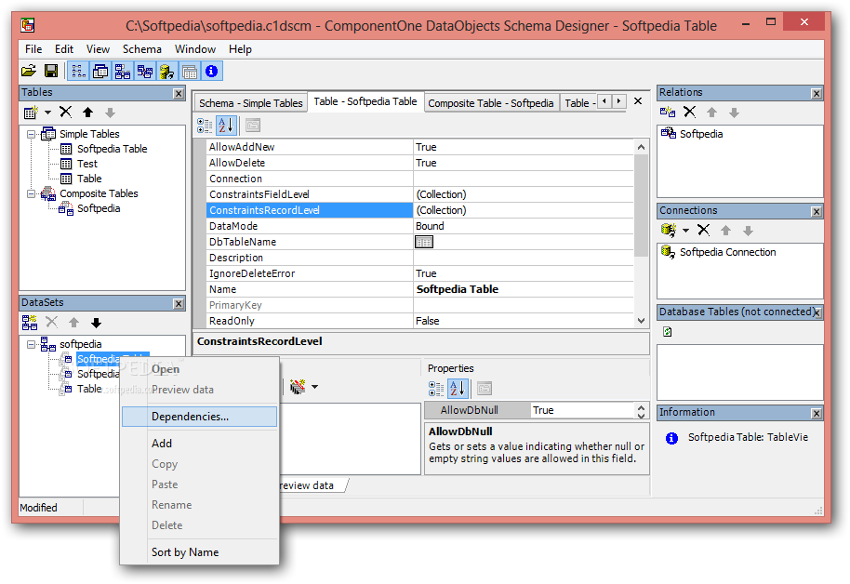Collapse the Simple Tables tree node
Viewport: 850px width, 584px height.
32,134
